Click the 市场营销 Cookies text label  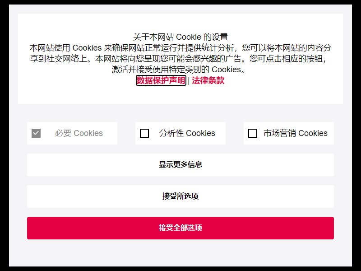pos(296,133)
